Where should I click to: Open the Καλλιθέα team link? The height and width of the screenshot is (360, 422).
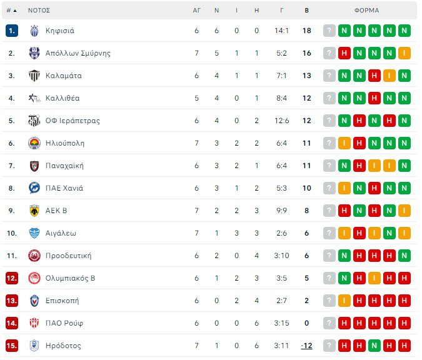pos(63,98)
